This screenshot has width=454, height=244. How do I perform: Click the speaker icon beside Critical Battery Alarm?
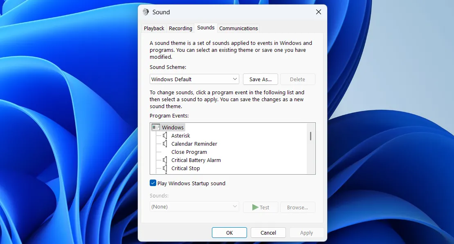click(164, 160)
